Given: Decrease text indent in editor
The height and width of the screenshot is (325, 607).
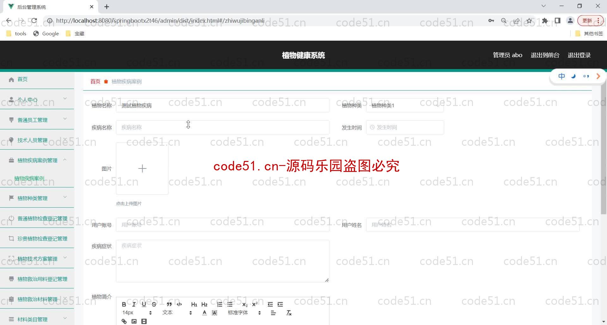Looking at the screenshot, I should tap(270, 304).
